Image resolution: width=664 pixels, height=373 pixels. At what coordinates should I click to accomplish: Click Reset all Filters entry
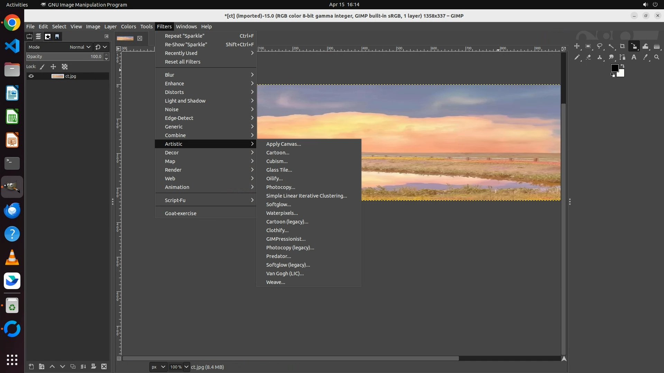183,62
